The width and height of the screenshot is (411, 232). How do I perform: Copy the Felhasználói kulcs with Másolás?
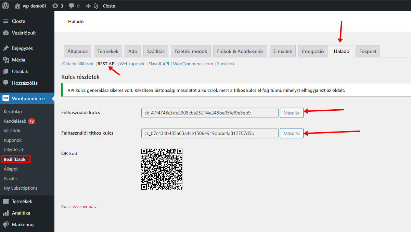pos(292,113)
